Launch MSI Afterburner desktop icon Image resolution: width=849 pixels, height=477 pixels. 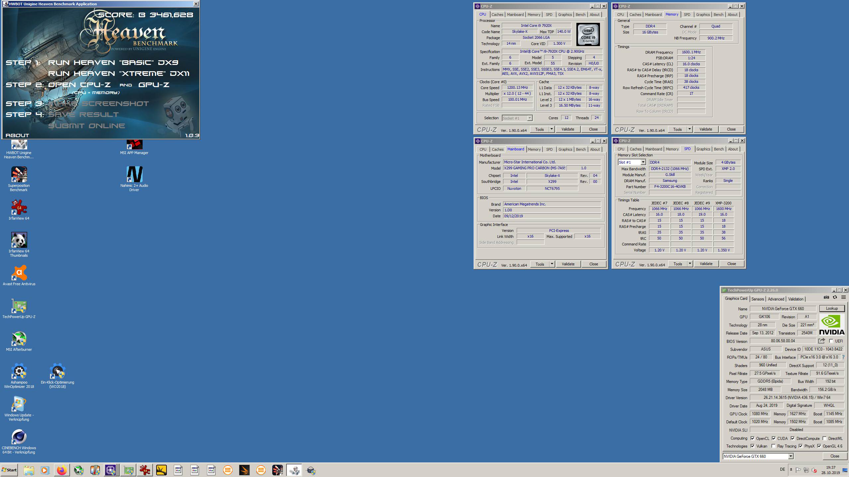click(x=19, y=341)
